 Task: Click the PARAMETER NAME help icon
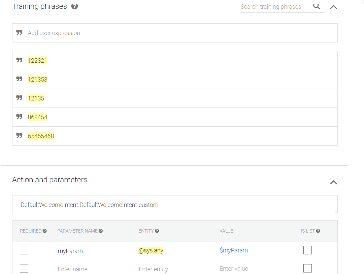point(101,231)
